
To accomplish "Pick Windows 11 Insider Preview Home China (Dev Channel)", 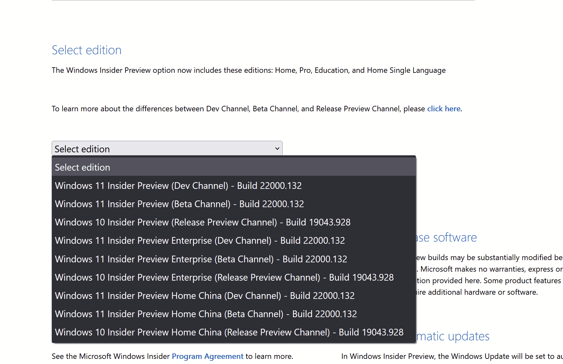I will pos(234,296).
